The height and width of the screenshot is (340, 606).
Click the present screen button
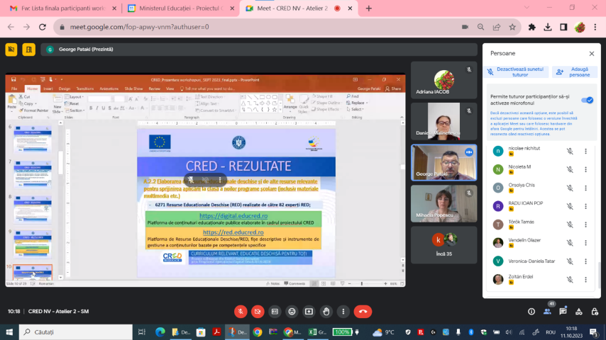click(309, 311)
